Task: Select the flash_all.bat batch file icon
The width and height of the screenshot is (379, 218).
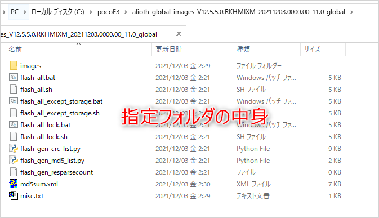Action: pos(14,78)
